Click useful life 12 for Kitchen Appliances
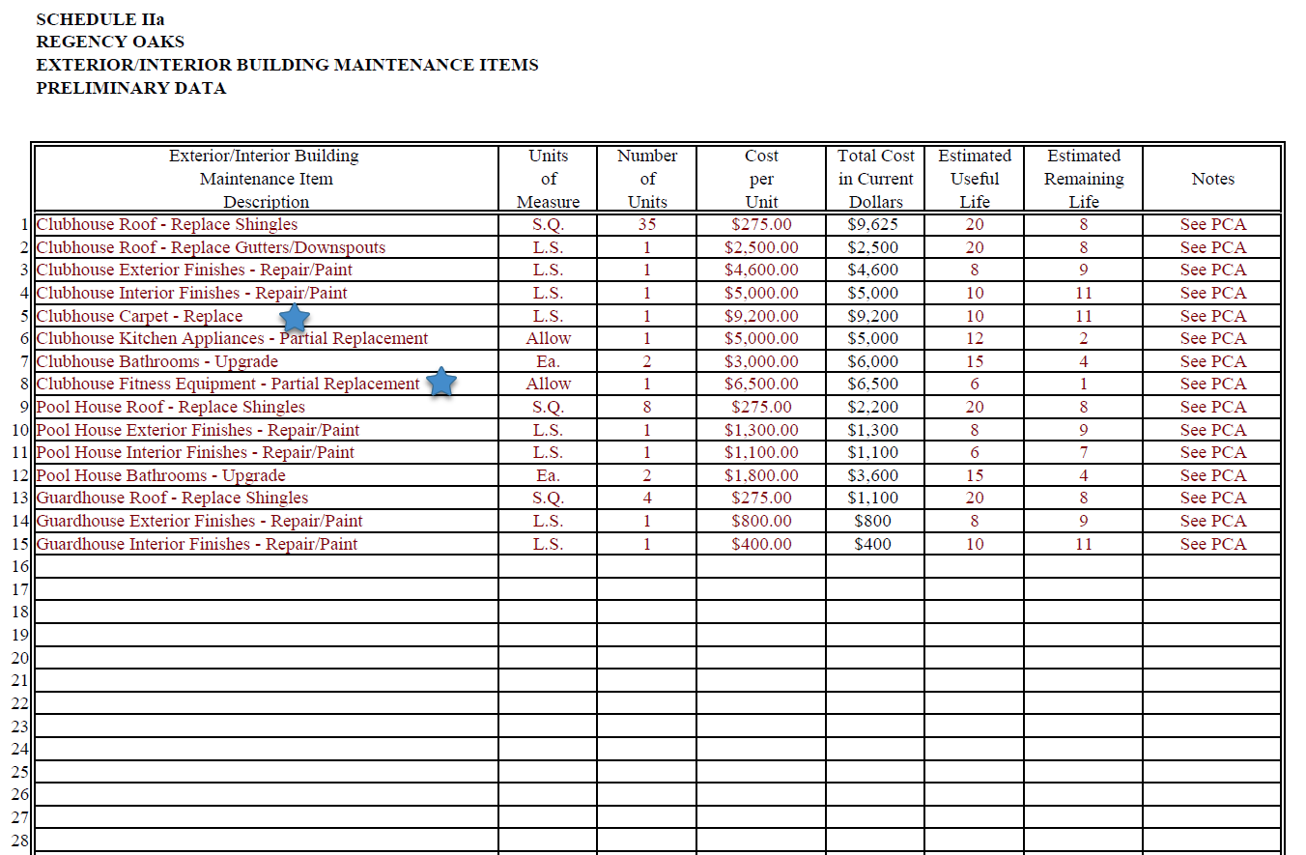This screenshot has width=1306, height=855. 975,338
